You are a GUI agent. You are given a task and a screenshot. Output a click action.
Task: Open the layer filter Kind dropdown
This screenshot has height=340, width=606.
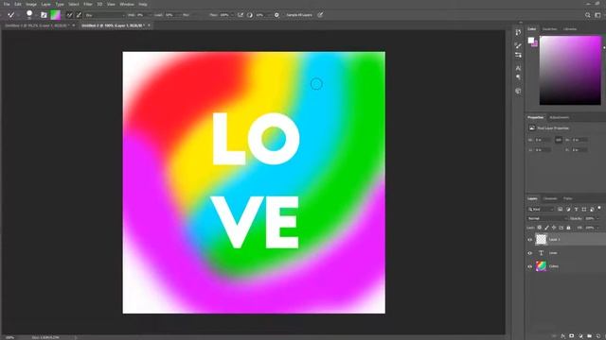[541, 210]
